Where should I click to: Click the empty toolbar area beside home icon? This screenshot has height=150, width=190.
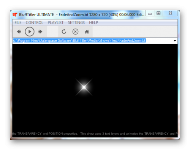coord(135,32)
